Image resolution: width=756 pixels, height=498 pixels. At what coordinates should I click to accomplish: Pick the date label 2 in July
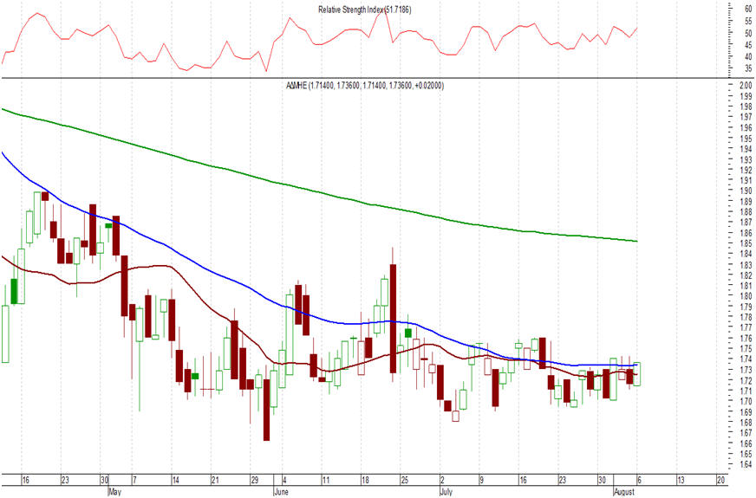click(x=442, y=480)
